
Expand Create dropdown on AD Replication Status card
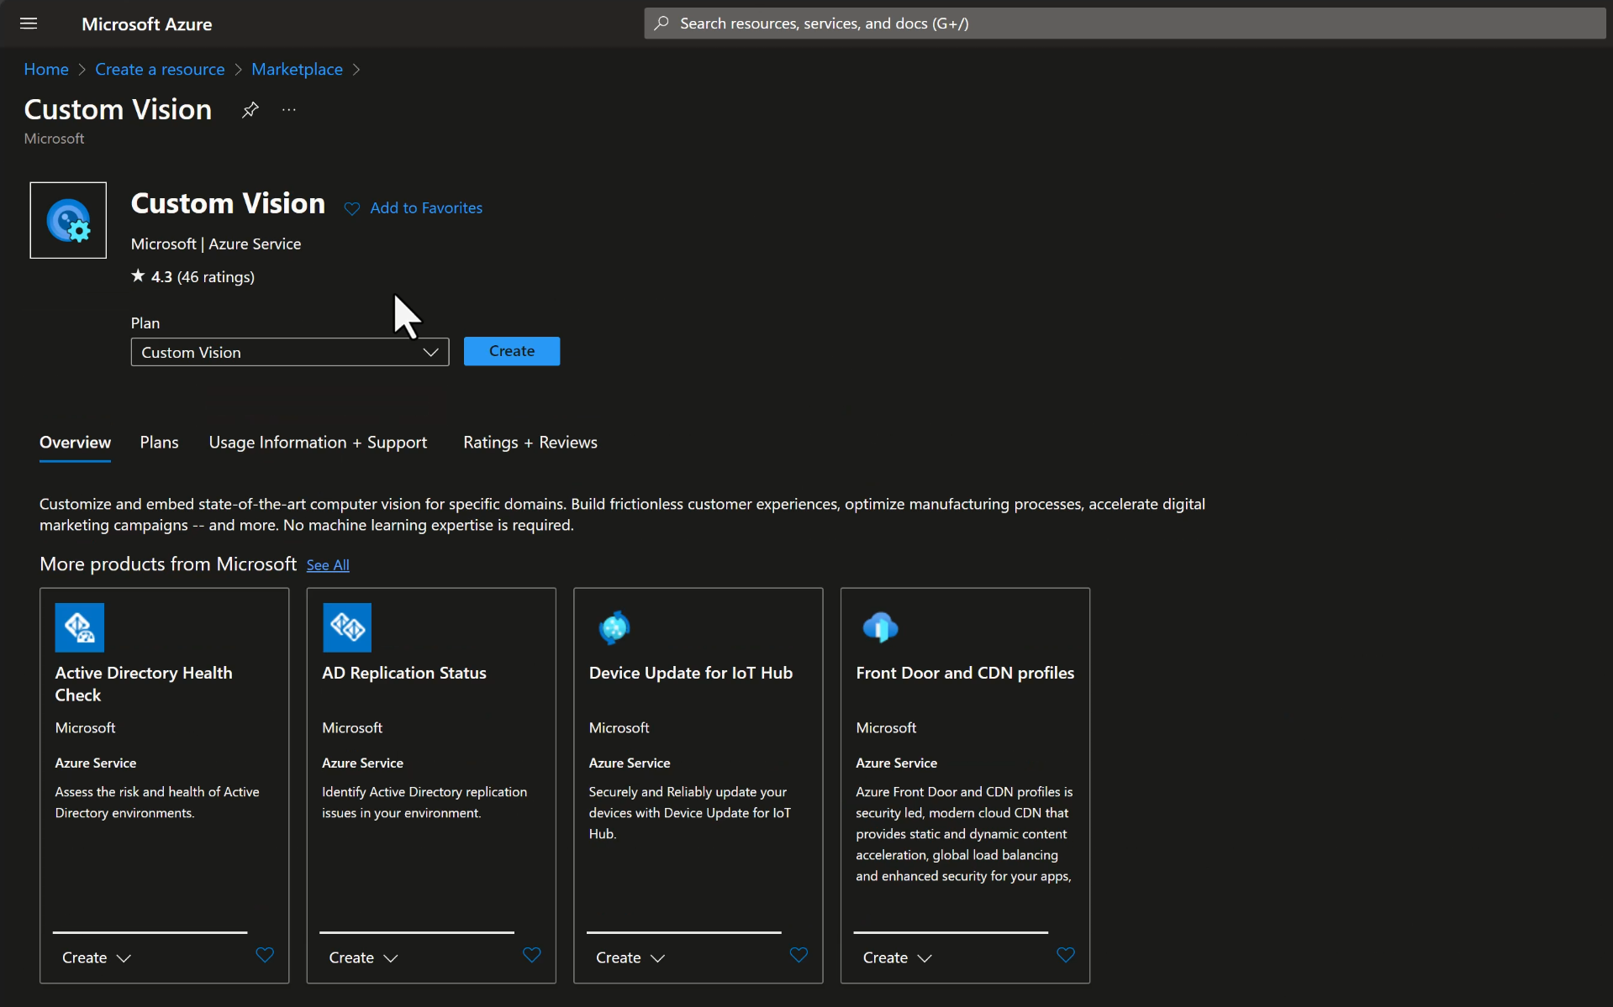point(363,957)
